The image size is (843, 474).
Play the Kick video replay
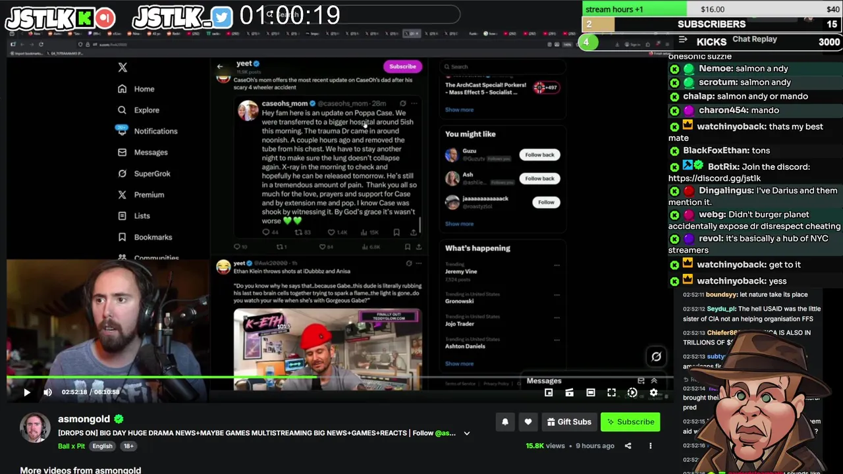click(x=27, y=392)
